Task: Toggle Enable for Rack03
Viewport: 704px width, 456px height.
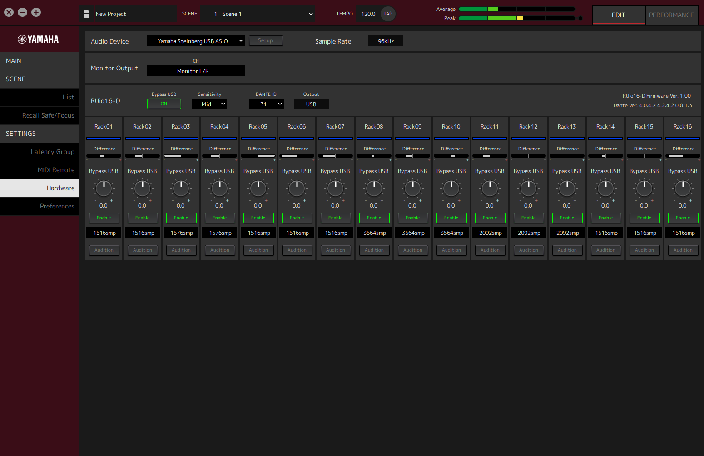Action: point(181,218)
